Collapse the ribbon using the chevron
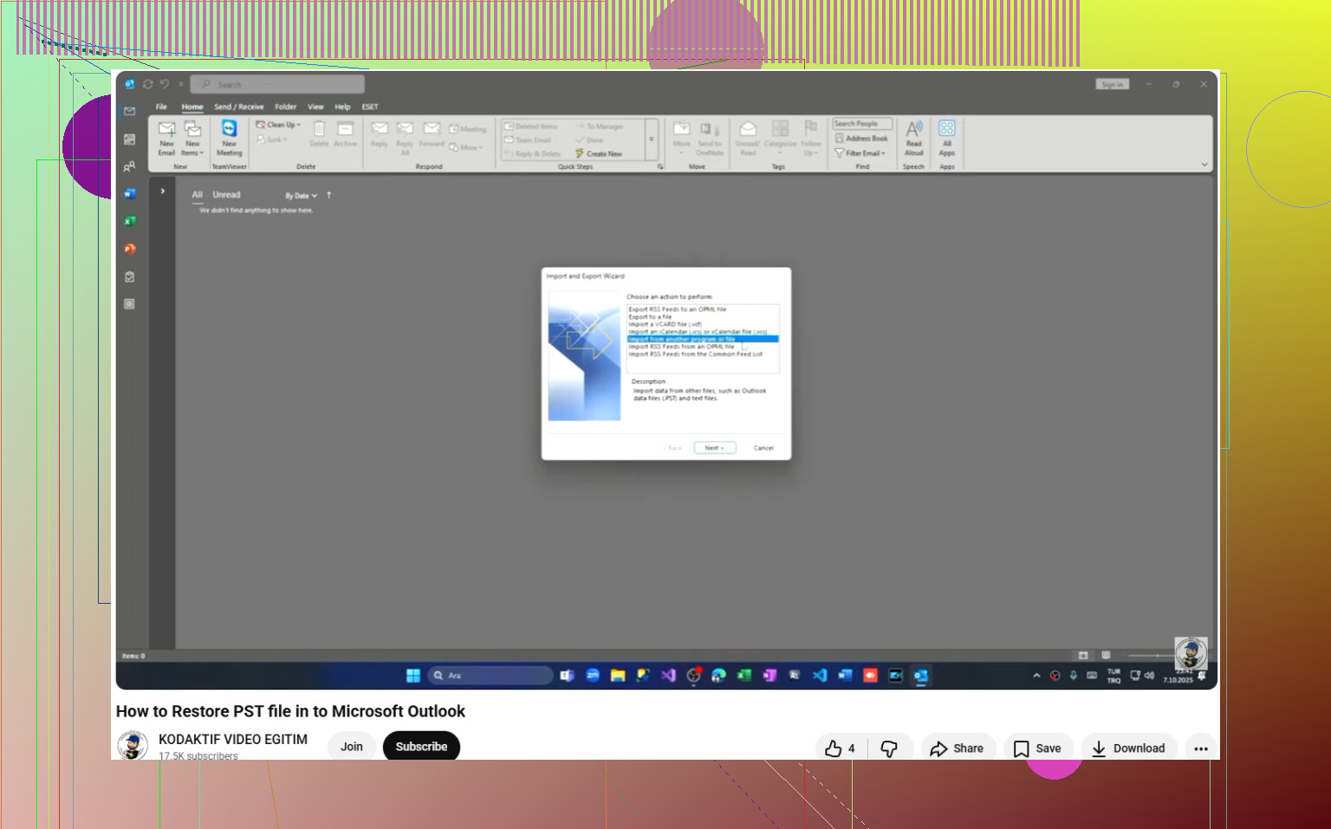 tap(1204, 165)
